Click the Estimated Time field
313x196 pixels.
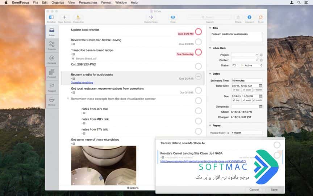click(247, 81)
